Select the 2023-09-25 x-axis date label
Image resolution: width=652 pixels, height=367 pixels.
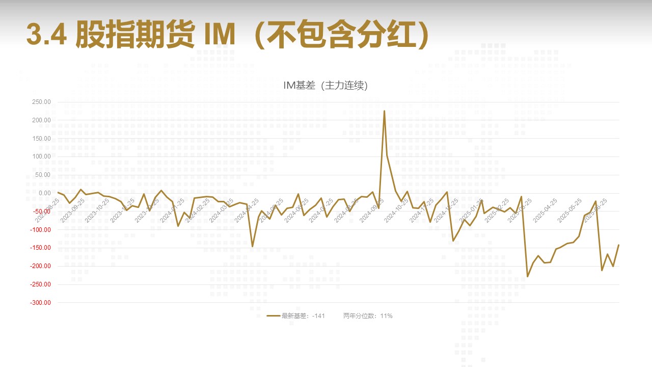(x=72, y=210)
